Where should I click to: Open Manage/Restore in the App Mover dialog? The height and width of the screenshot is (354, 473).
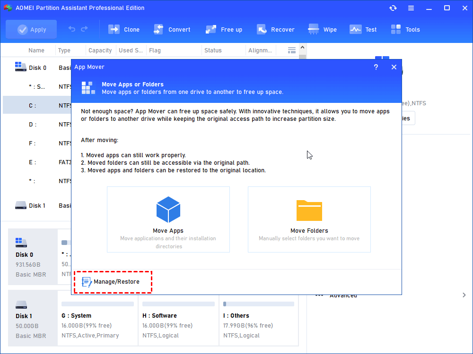111,282
